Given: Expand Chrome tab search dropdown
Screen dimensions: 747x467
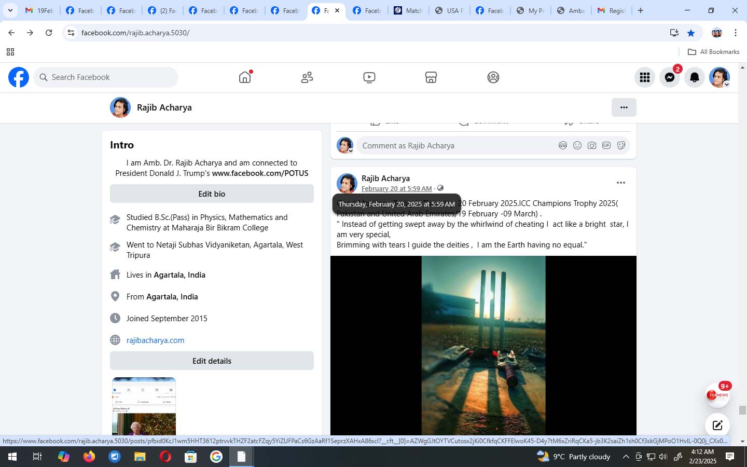Looking at the screenshot, I should pyautogui.click(x=10, y=10).
